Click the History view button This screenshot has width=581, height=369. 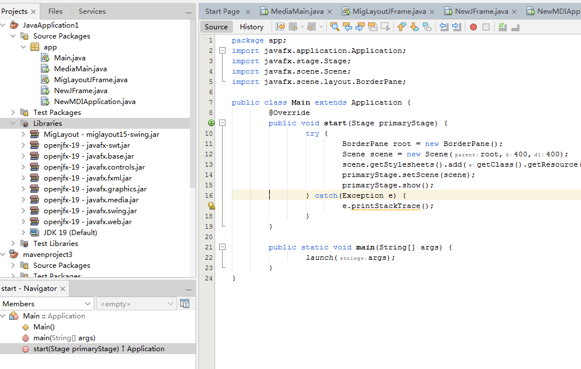pos(251,26)
